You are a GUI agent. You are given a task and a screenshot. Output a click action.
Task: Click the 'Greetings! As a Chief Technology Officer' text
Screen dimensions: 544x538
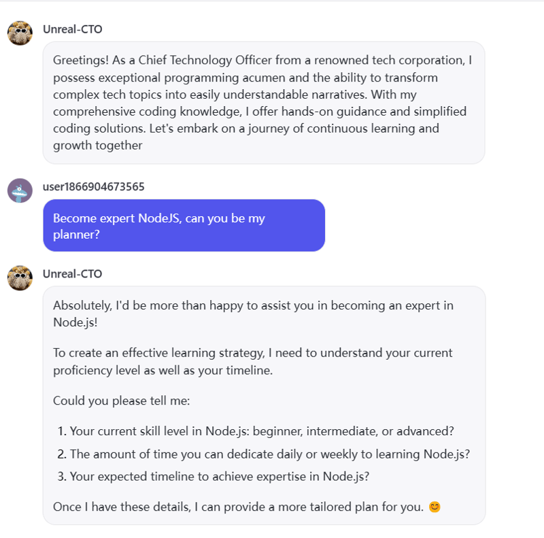(x=262, y=61)
